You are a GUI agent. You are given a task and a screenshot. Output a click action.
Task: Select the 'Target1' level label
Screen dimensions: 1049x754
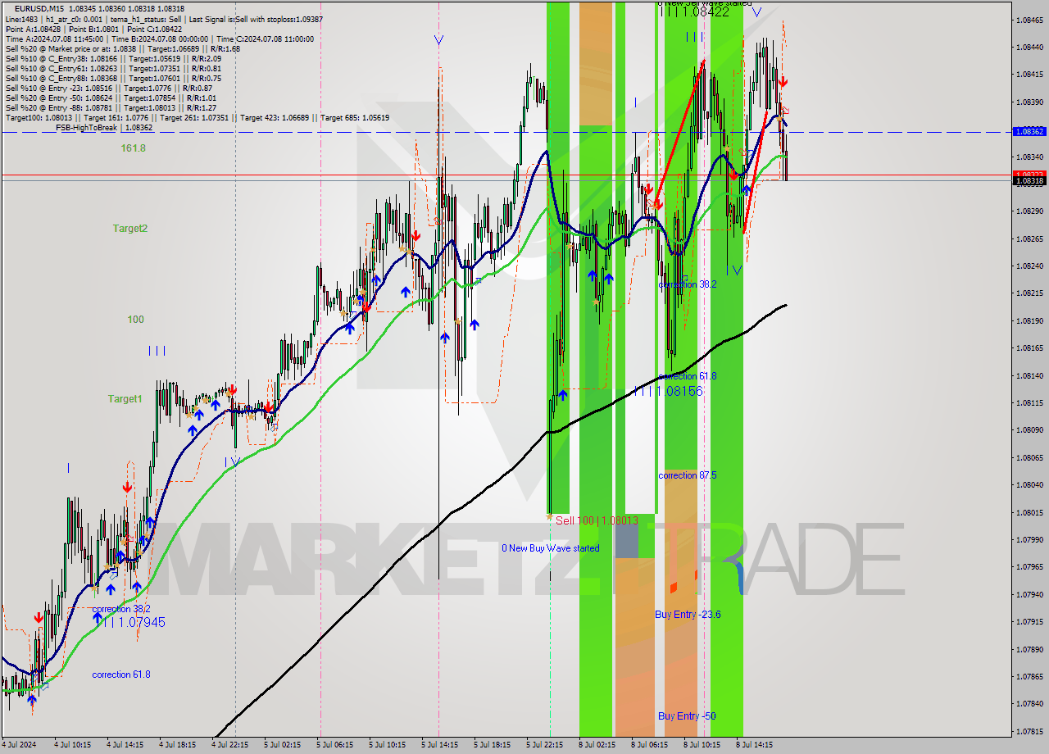125,399
